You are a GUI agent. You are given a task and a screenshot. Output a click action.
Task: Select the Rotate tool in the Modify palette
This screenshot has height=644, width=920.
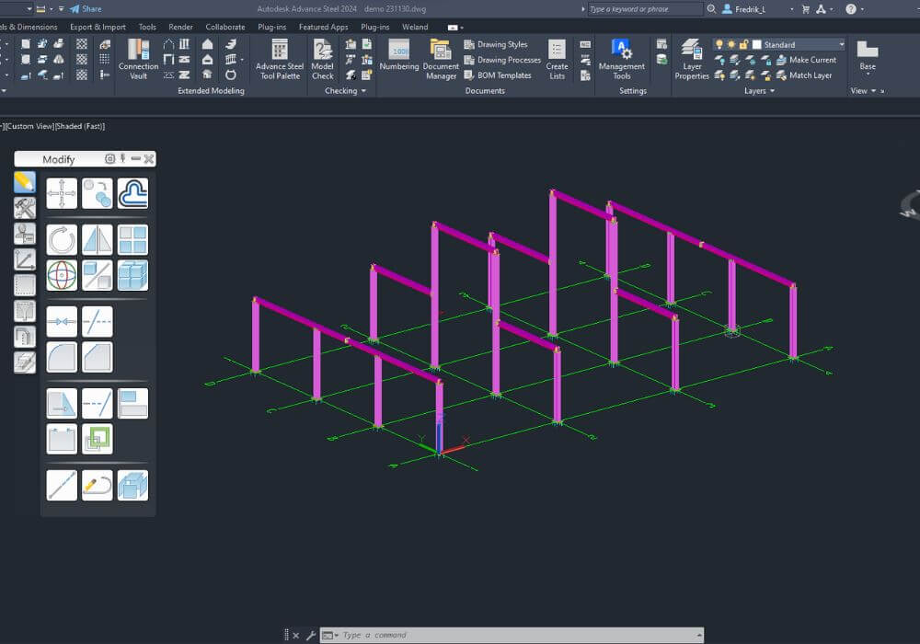[x=62, y=238]
